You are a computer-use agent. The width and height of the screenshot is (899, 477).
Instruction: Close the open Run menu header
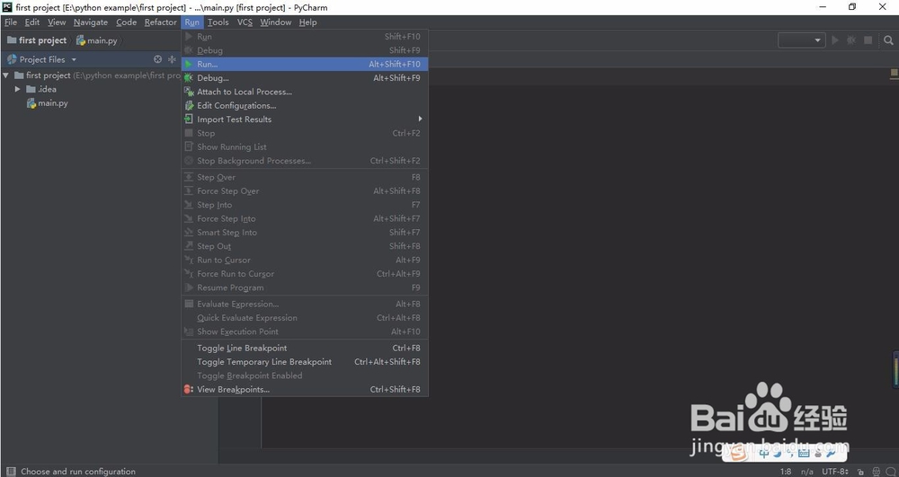click(192, 22)
